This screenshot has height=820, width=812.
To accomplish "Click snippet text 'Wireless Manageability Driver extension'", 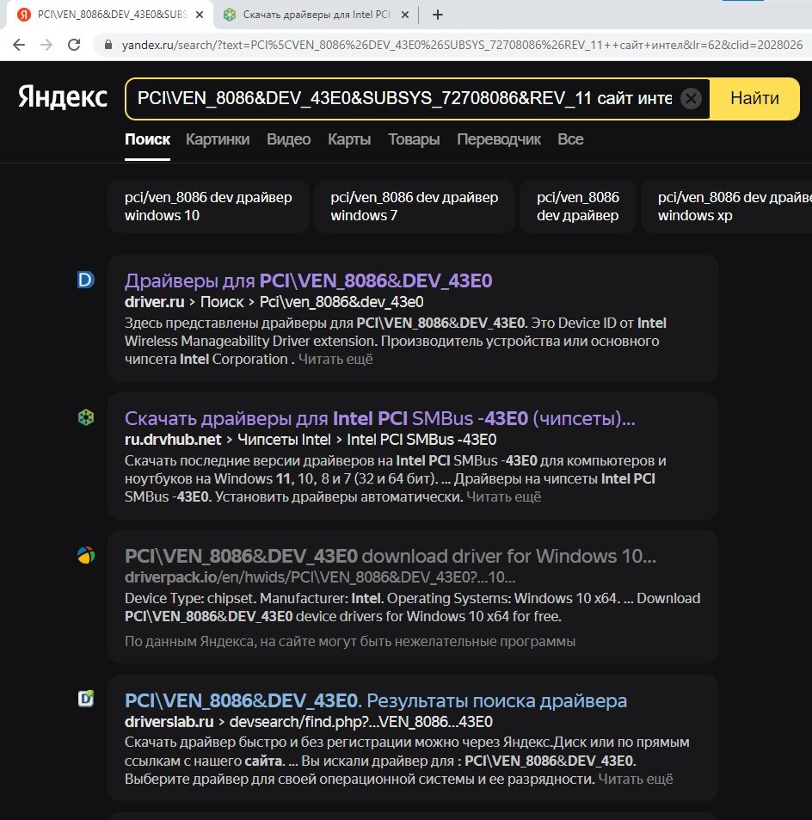I will click(251, 341).
